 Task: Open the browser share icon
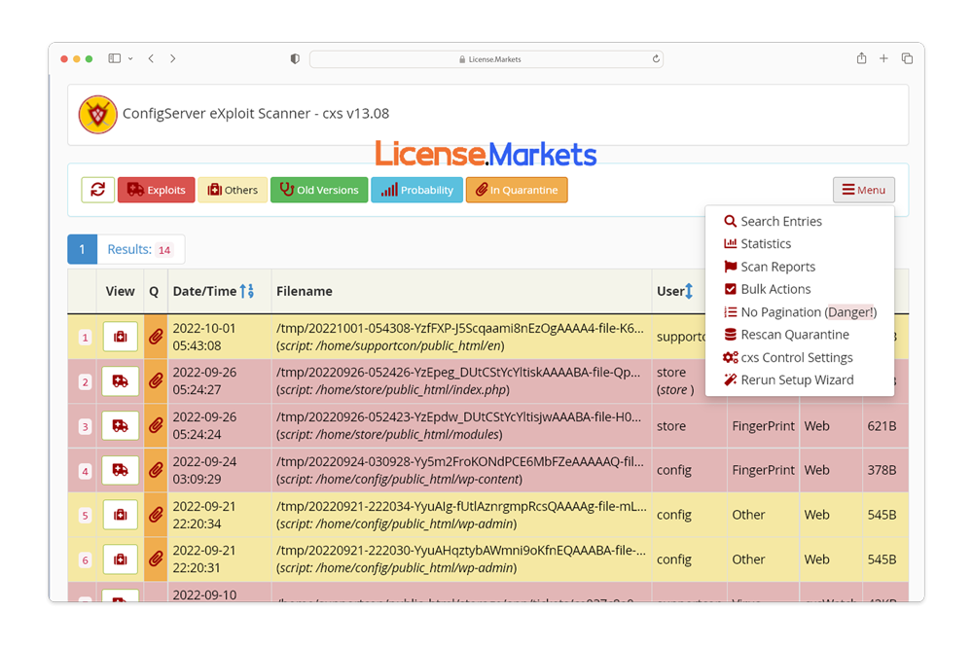(x=861, y=58)
